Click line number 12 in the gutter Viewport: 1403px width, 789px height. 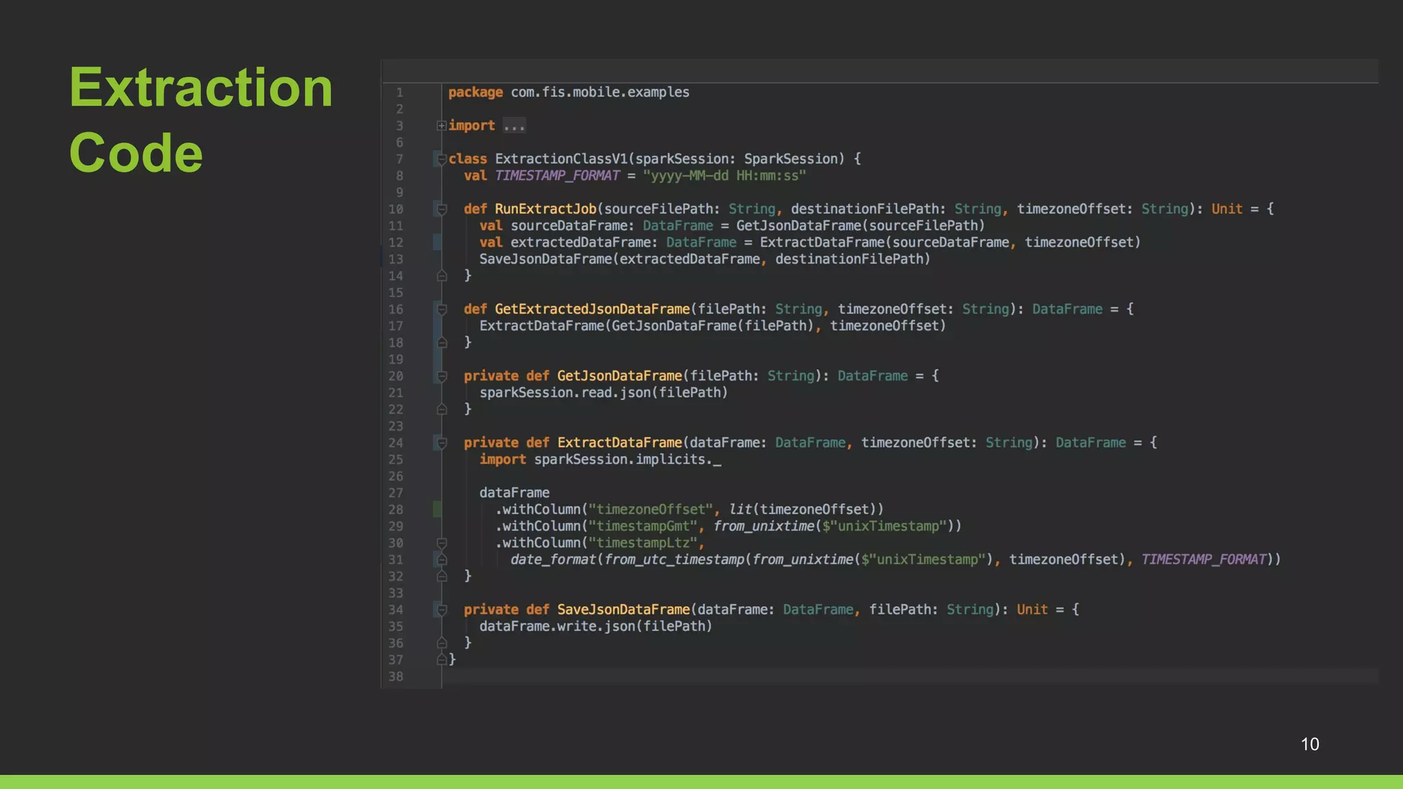click(x=396, y=242)
